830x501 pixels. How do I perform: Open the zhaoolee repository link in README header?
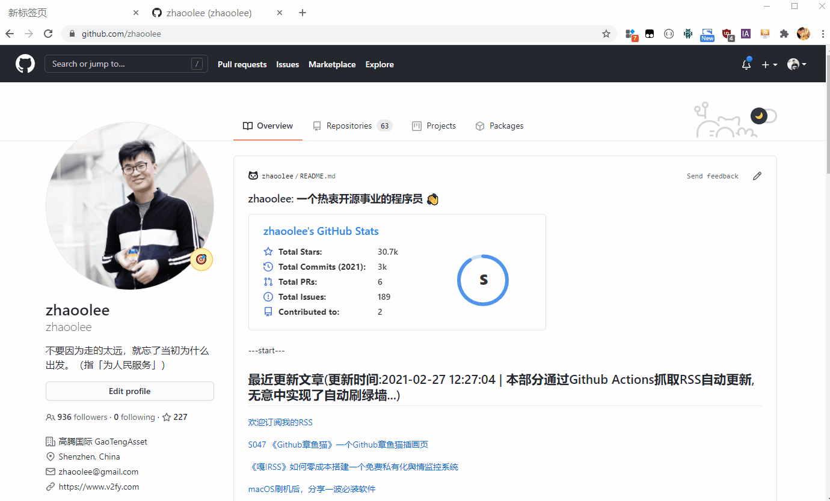click(277, 176)
